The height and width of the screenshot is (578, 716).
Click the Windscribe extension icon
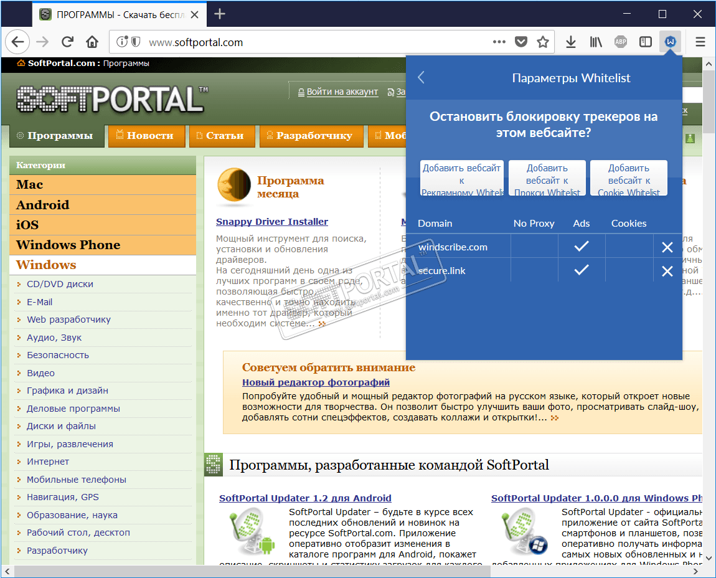pyautogui.click(x=671, y=42)
